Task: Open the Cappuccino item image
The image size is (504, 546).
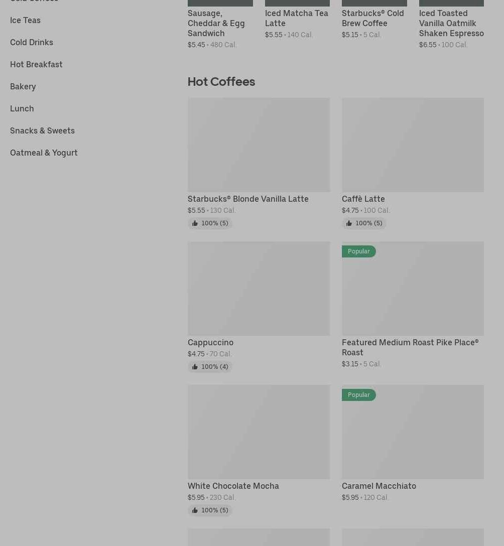Action: 259,288
